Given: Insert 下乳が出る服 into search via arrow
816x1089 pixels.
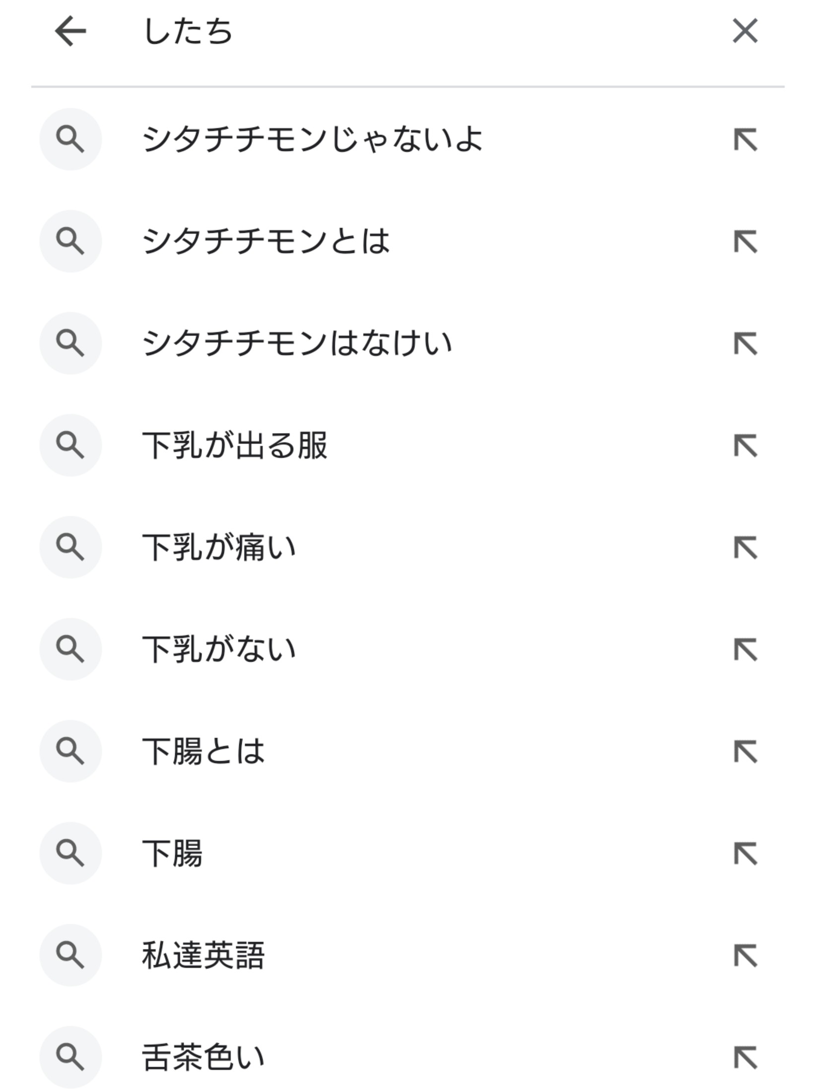Looking at the screenshot, I should tap(745, 446).
